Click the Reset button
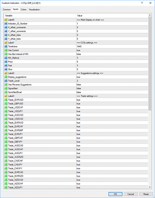Image resolution: width=155 pixels, height=198 pixels. [146, 194]
